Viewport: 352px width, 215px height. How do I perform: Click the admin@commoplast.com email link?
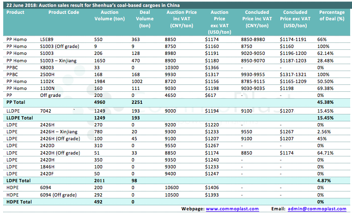coord(314,209)
